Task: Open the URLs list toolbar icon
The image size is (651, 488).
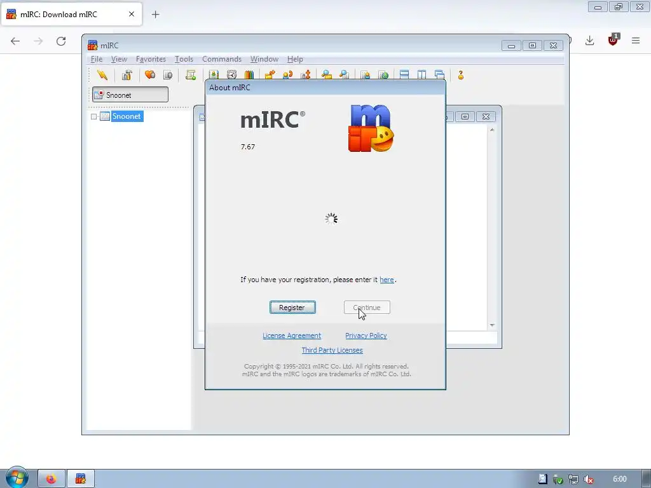Action: pos(383,75)
